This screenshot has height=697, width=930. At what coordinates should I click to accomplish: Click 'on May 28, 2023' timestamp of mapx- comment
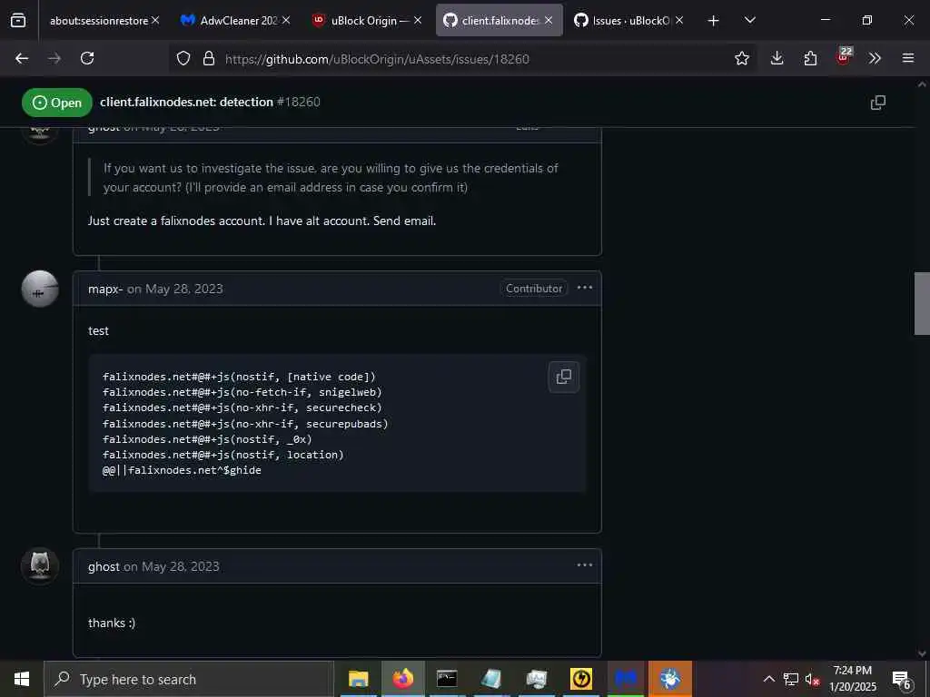click(x=175, y=289)
